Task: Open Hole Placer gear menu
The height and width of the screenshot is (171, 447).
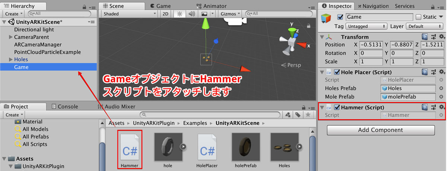Action: pos(442,72)
